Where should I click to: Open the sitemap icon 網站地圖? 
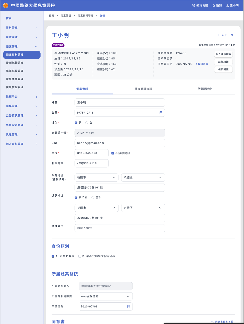click(193, 6)
